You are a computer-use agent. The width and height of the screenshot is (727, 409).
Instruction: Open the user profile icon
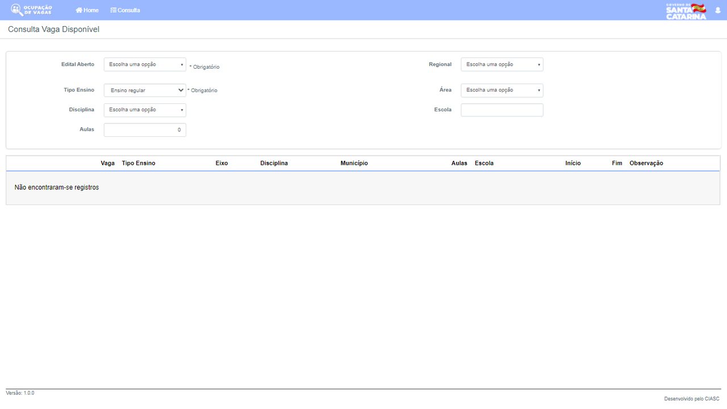point(717,10)
